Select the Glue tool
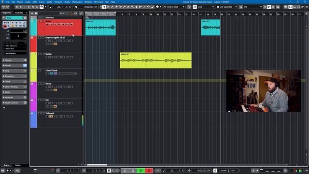309x174 pixels. point(125,7)
